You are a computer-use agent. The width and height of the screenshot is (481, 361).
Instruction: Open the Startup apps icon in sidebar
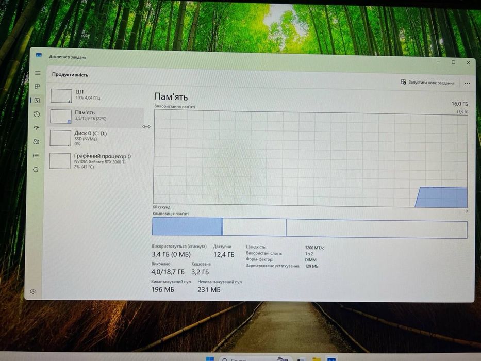tap(37, 128)
